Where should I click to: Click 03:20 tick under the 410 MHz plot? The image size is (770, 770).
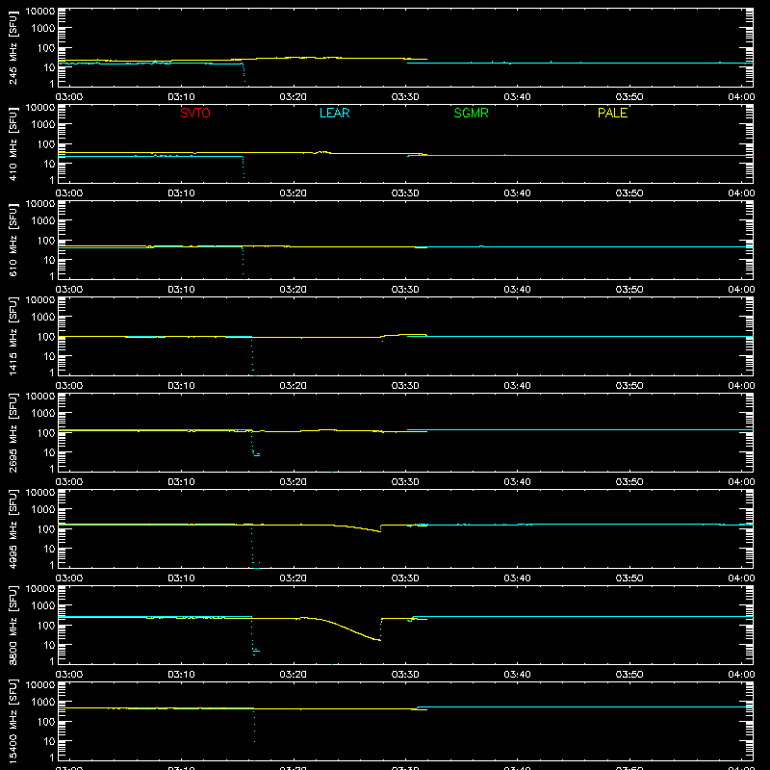tap(294, 193)
